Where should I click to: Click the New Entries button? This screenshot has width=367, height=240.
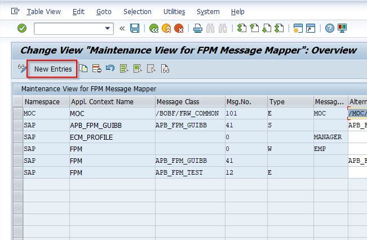coord(52,69)
